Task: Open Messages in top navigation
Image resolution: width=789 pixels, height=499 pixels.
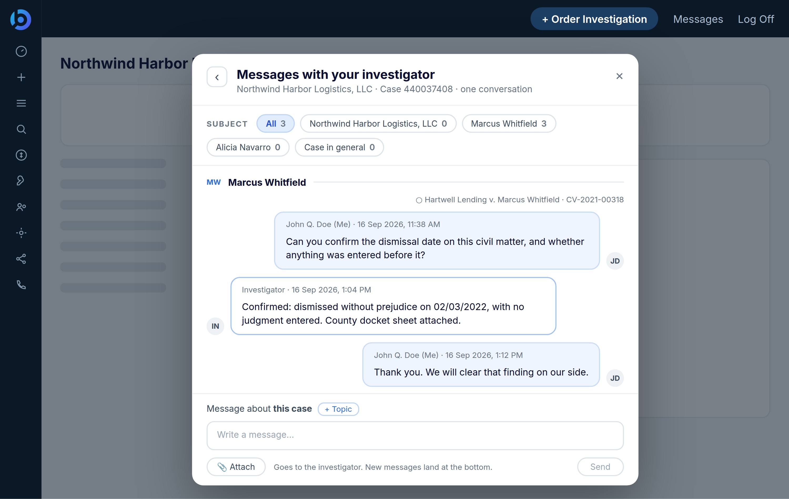Action: click(x=698, y=19)
